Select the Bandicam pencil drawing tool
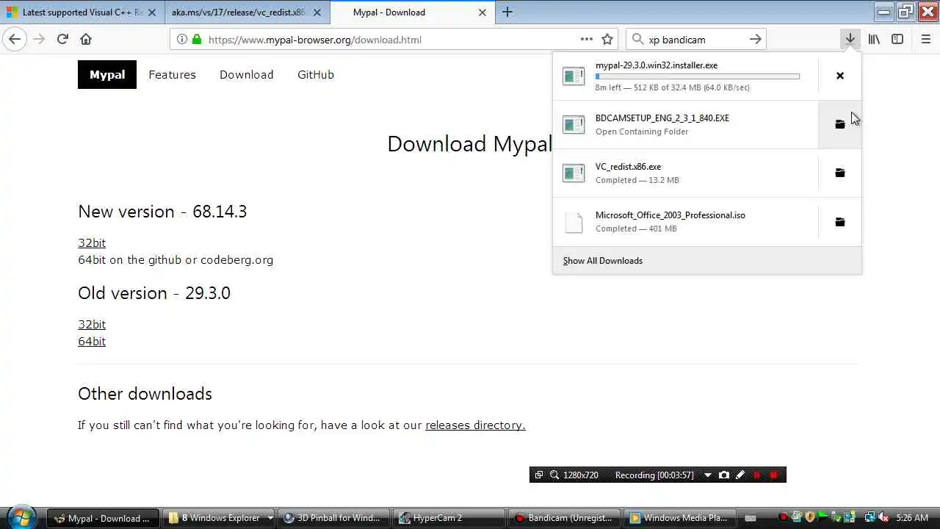Image resolution: width=940 pixels, height=529 pixels. click(x=740, y=475)
